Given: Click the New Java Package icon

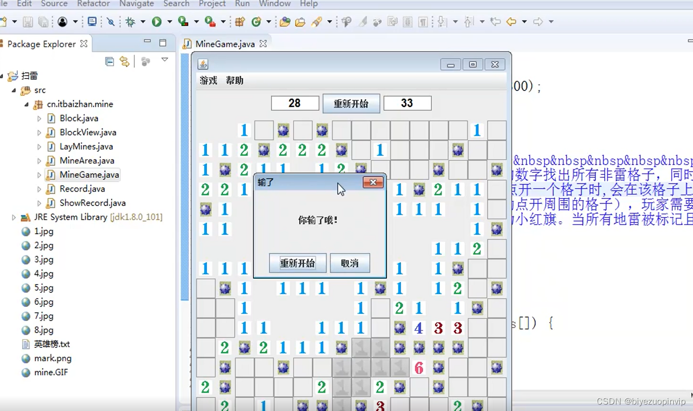Looking at the screenshot, I should (240, 22).
